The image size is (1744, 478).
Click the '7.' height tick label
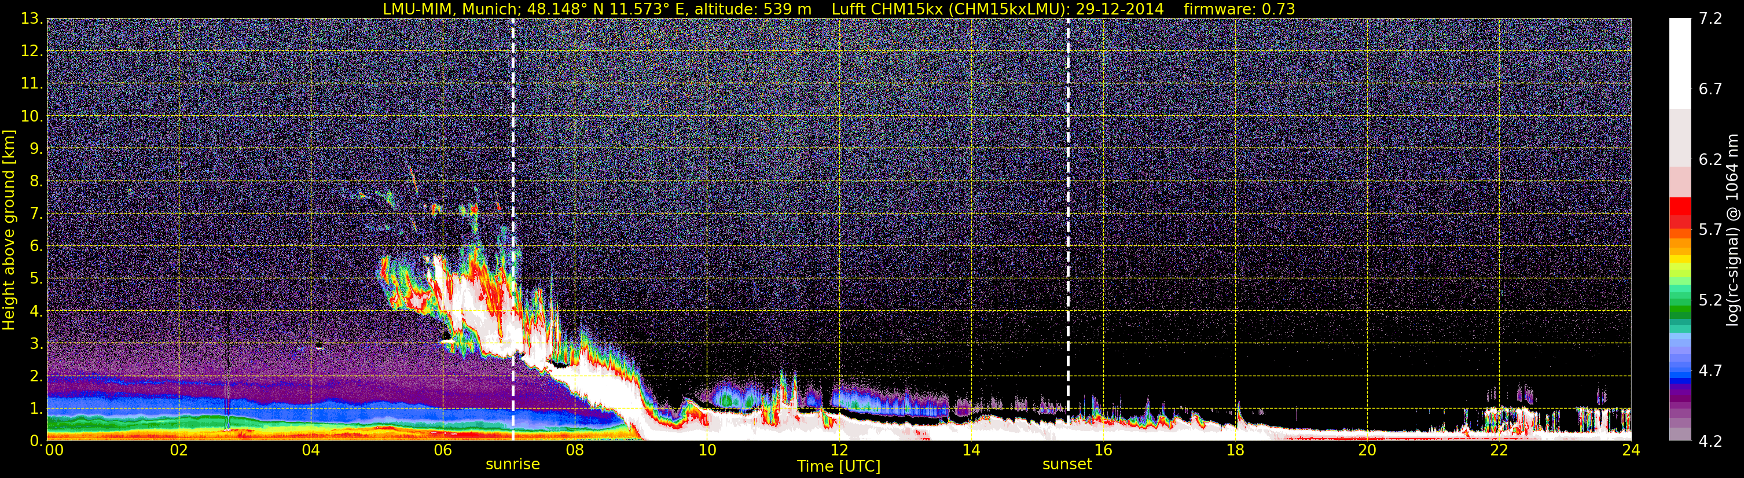tap(36, 214)
